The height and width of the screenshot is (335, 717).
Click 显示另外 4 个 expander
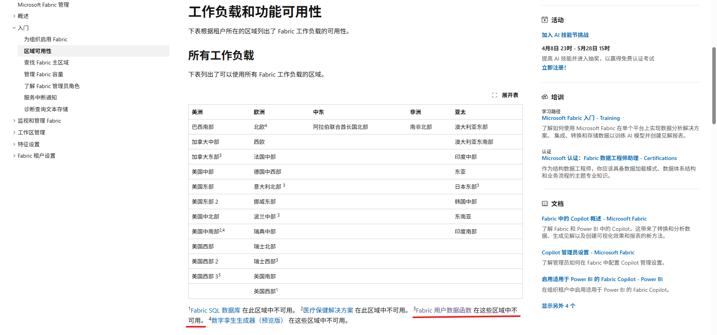[558, 306]
